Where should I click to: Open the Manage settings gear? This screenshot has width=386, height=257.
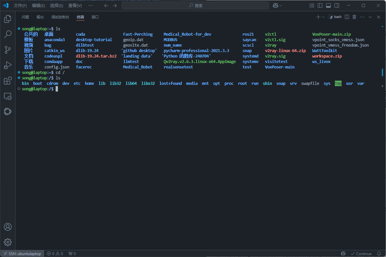pos(8,242)
